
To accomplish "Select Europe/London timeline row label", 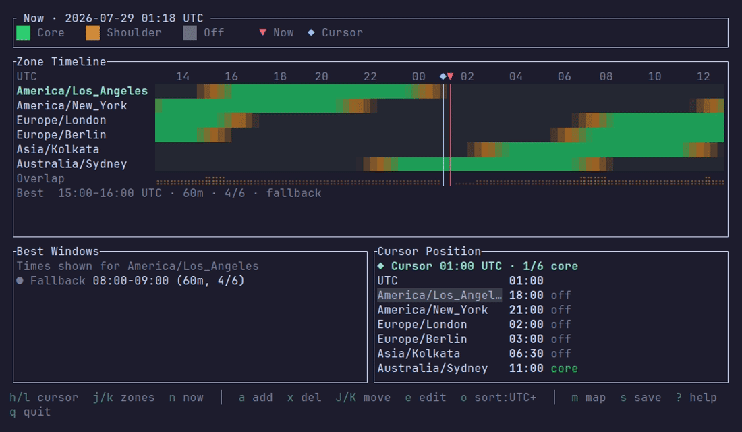I will [x=61, y=120].
